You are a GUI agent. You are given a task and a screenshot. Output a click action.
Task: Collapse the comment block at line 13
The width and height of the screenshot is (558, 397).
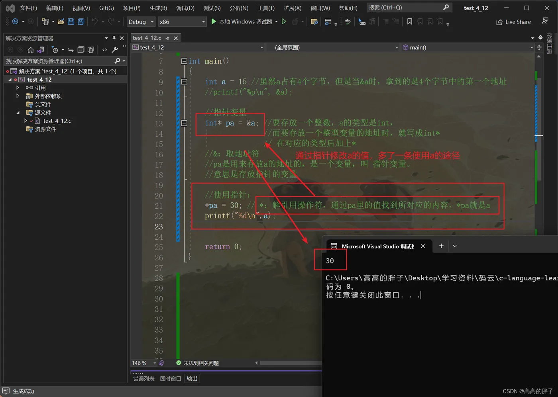pyautogui.click(x=184, y=123)
